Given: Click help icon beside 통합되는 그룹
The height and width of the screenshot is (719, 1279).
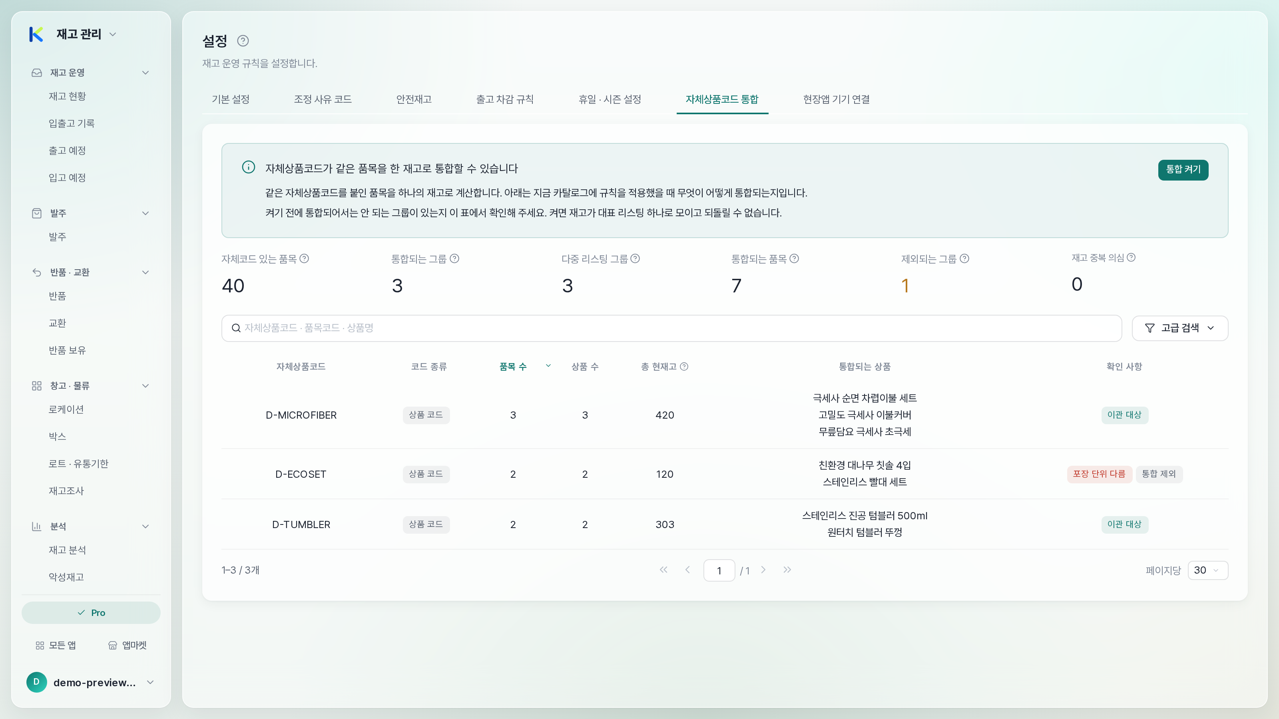Looking at the screenshot, I should (x=454, y=258).
